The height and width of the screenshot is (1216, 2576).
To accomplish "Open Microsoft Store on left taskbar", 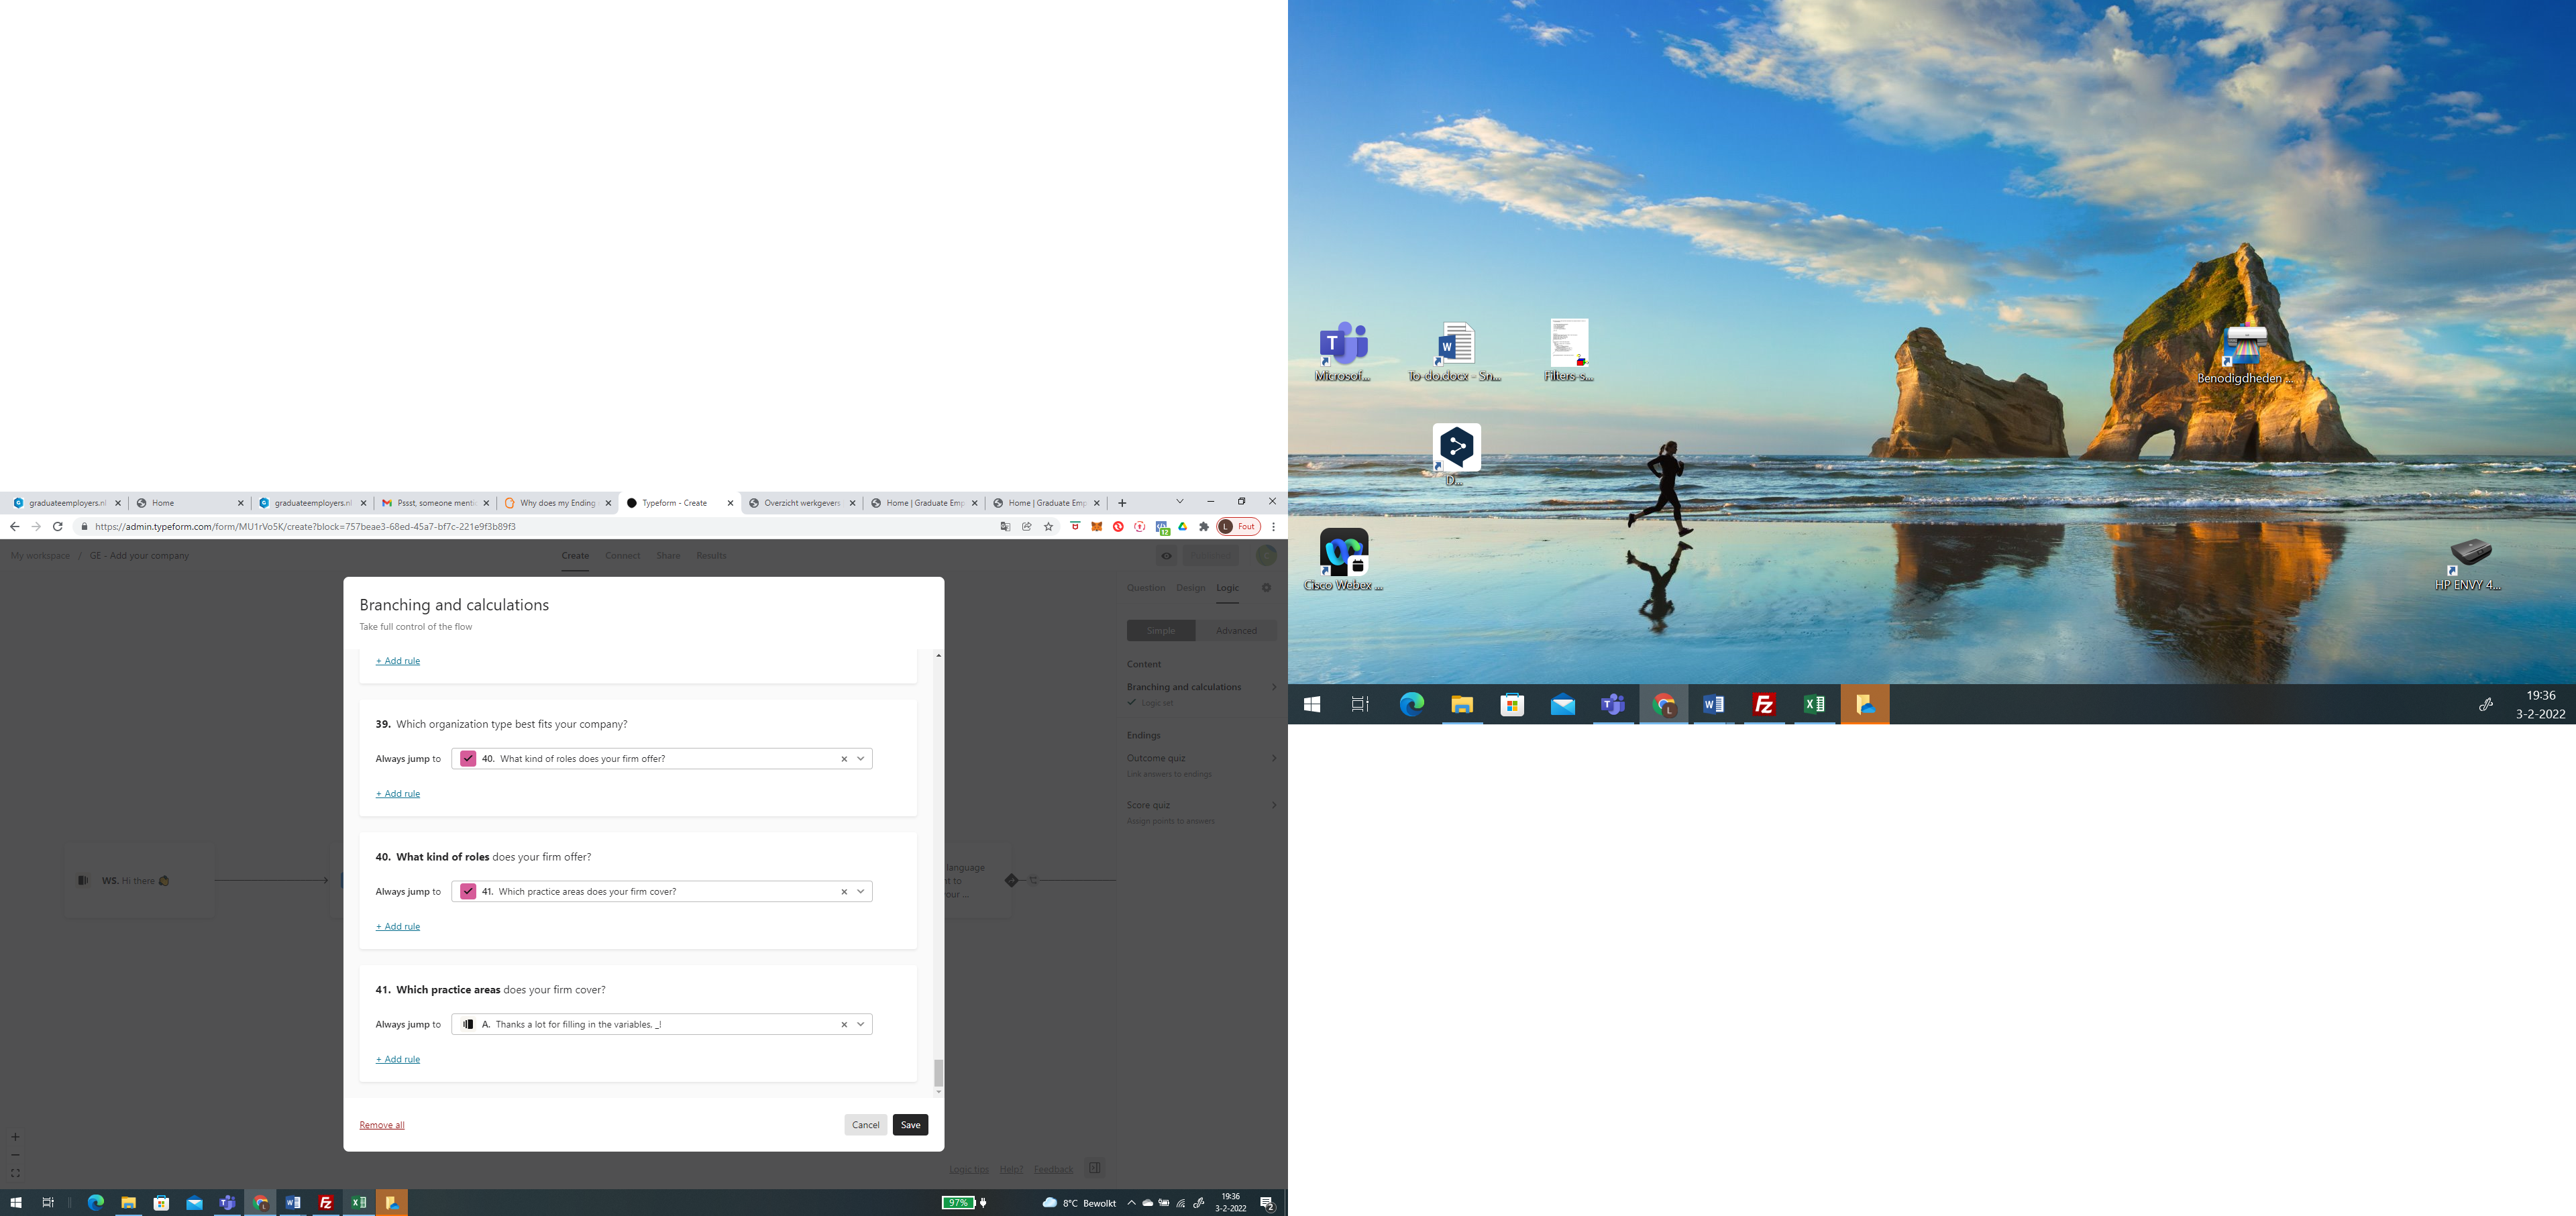I will pos(161,1203).
